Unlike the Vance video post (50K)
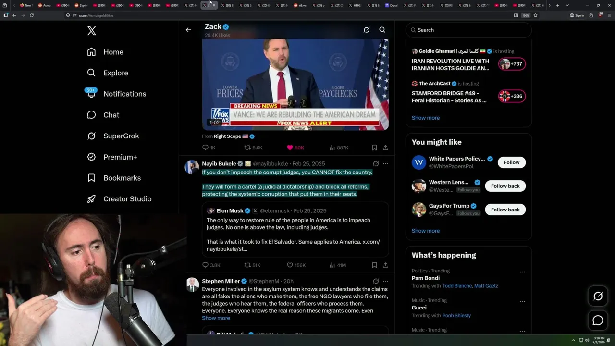 [x=295, y=148]
